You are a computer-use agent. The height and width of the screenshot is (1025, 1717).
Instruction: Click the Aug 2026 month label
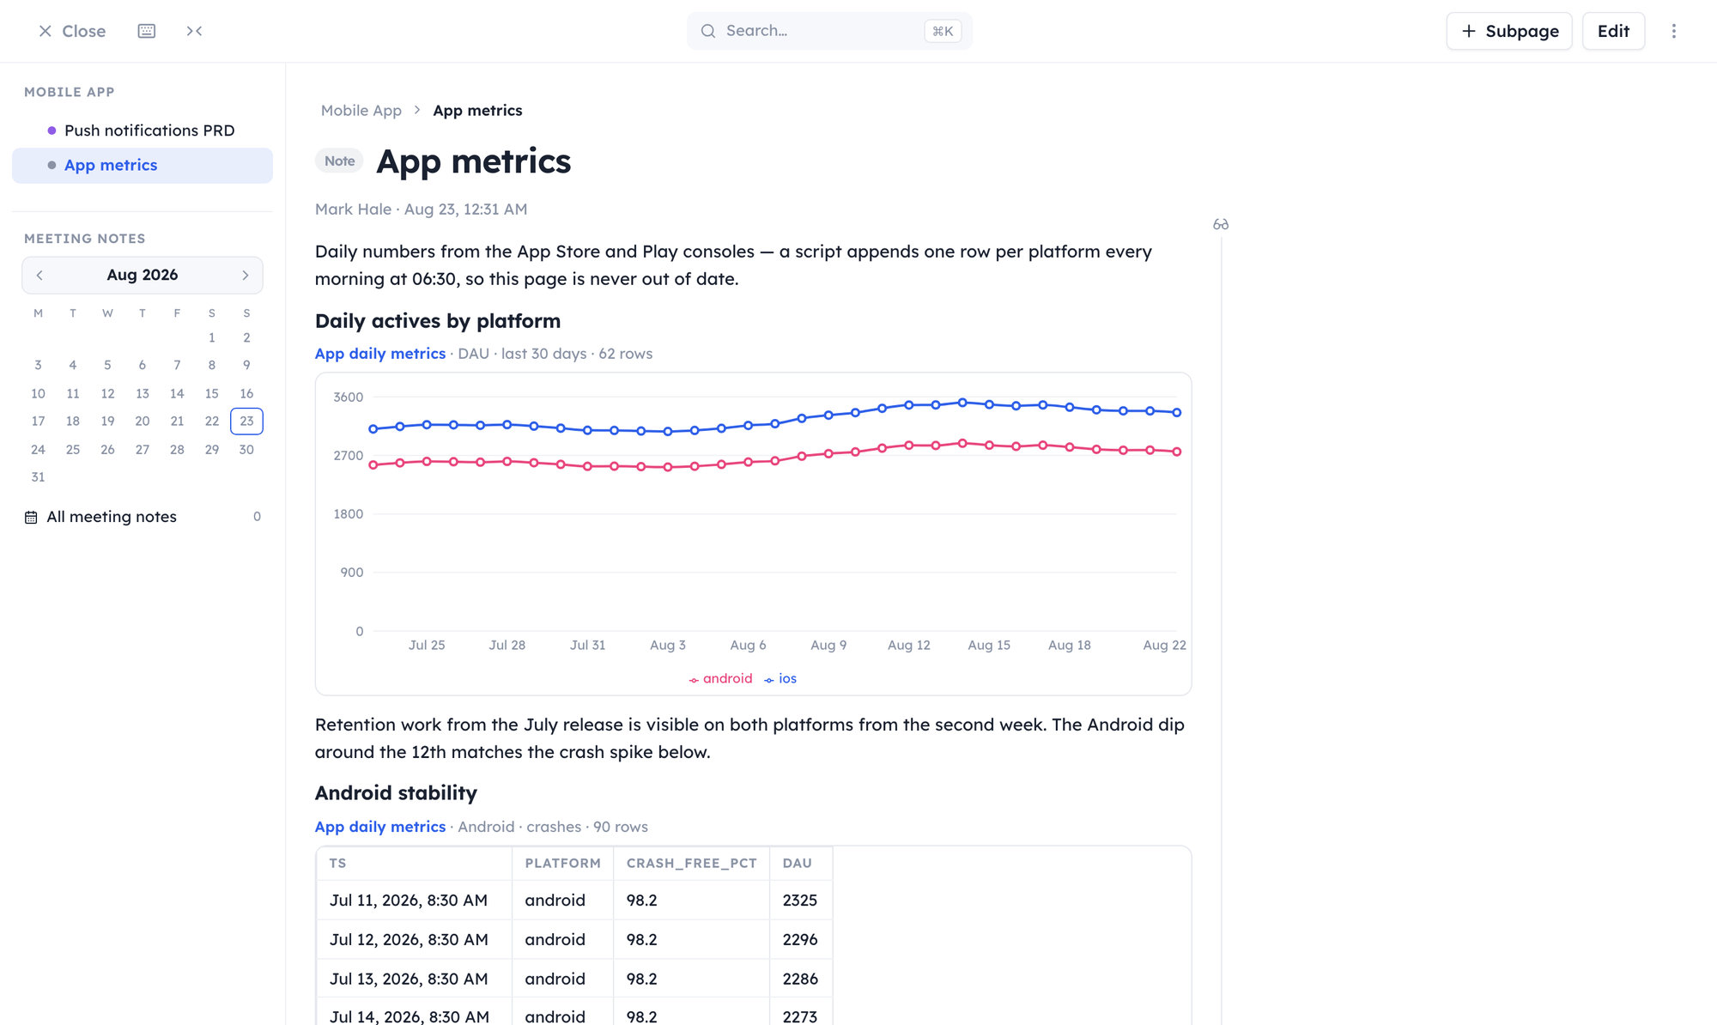click(143, 276)
